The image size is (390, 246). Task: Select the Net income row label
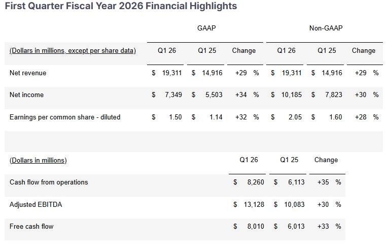(x=27, y=95)
